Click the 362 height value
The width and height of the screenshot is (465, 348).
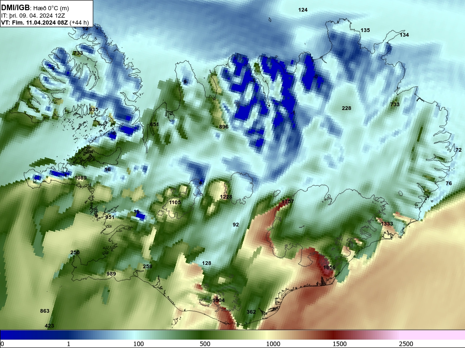click(251, 312)
